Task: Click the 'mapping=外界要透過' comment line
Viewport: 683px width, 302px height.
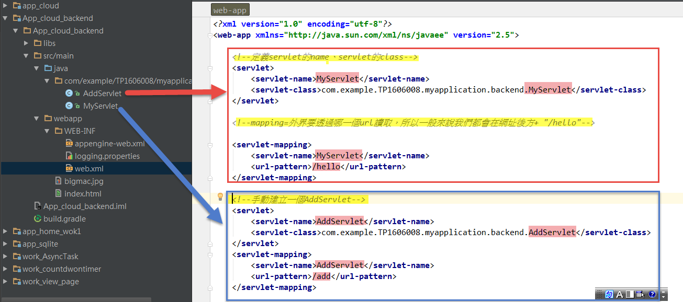Action: [413, 123]
